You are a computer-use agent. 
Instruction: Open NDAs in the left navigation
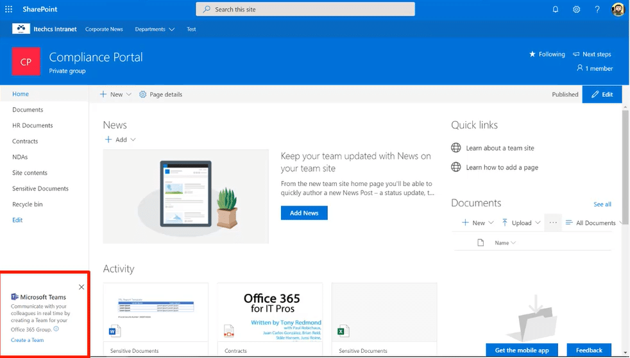coord(20,157)
